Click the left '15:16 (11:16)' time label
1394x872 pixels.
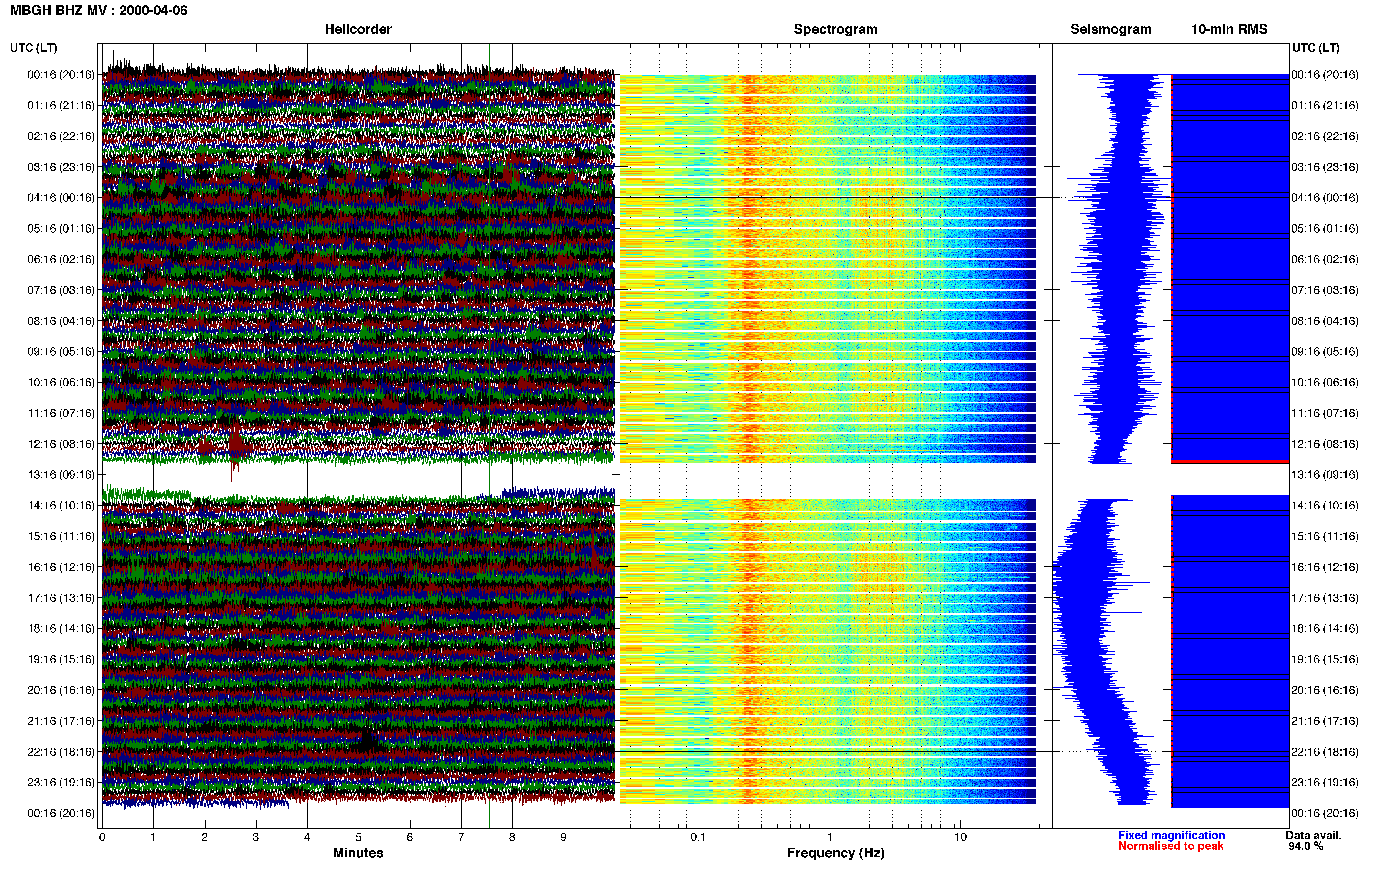point(61,536)
